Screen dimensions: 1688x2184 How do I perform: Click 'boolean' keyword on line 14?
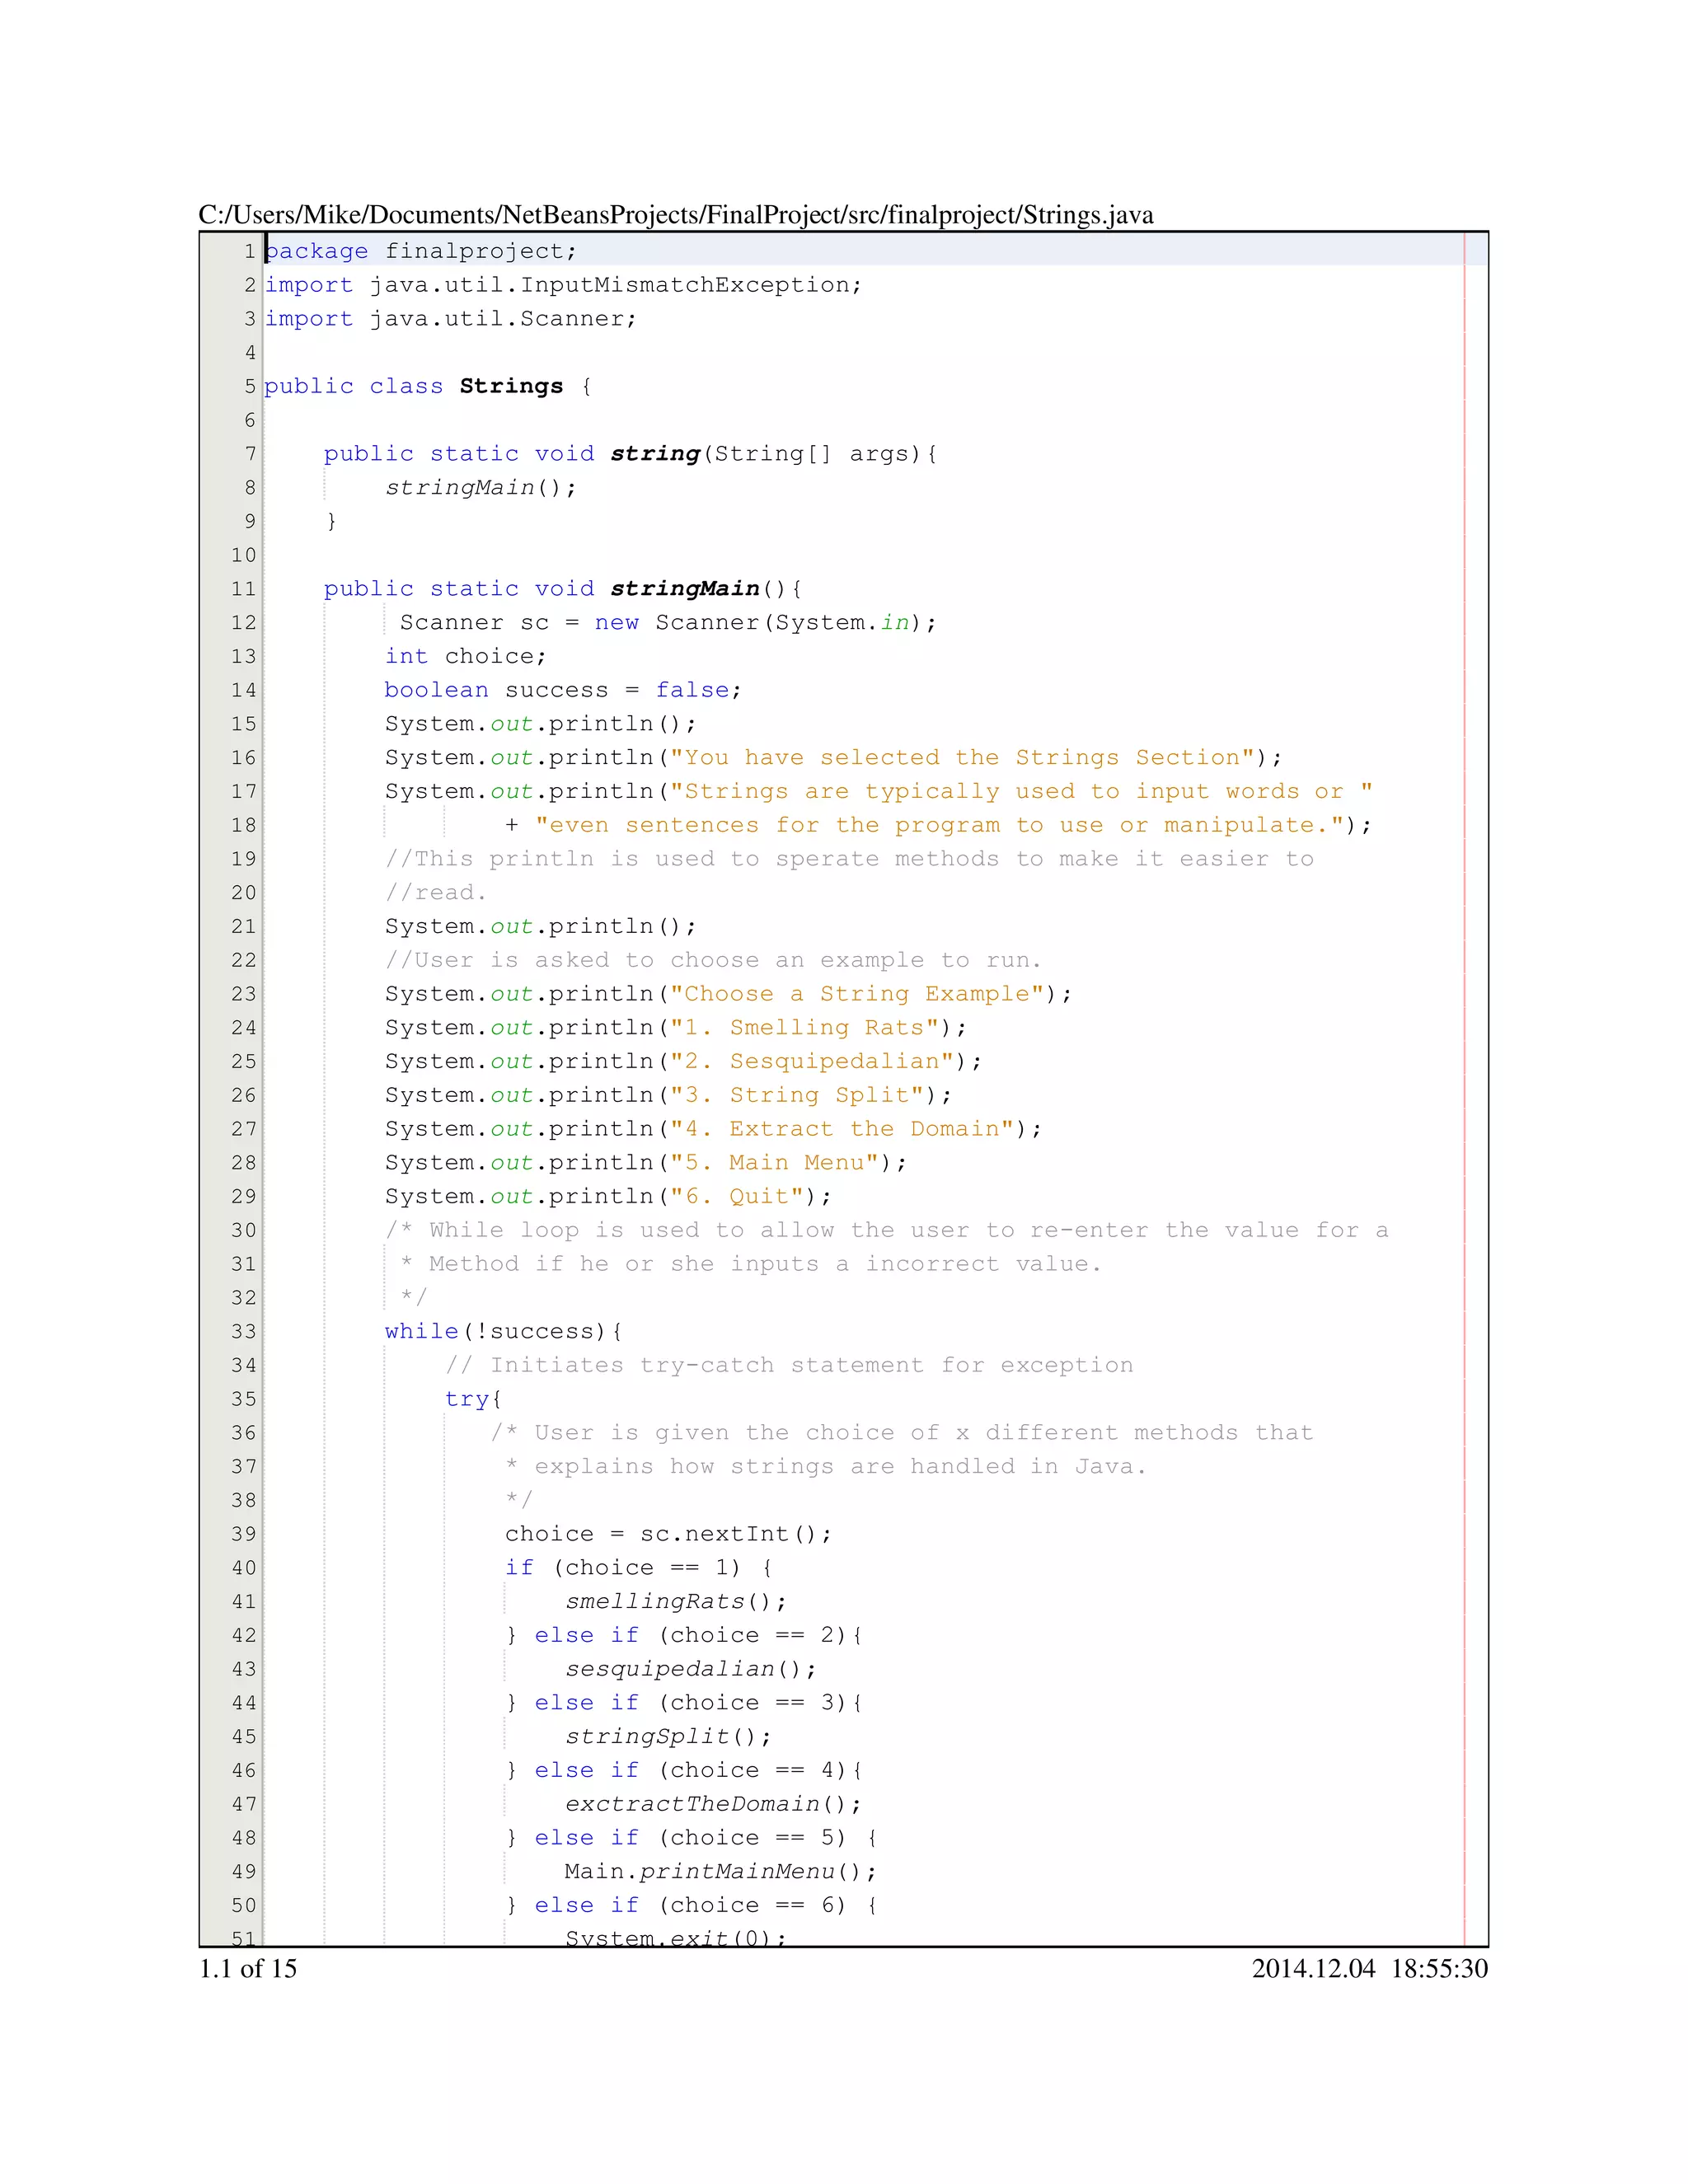[436, 690]
